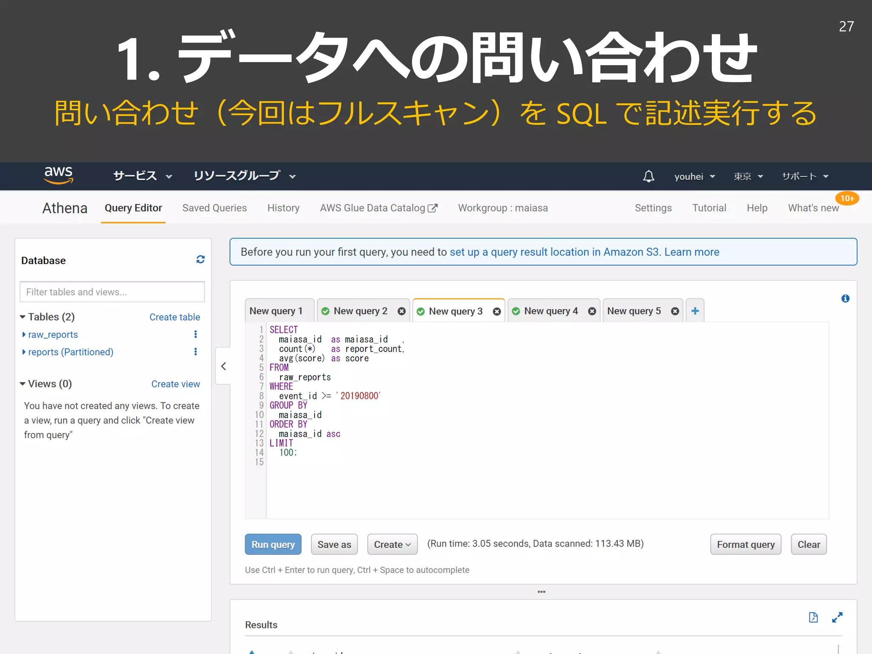
Task: Open the 東京 region dropdown
Action: 748,176
